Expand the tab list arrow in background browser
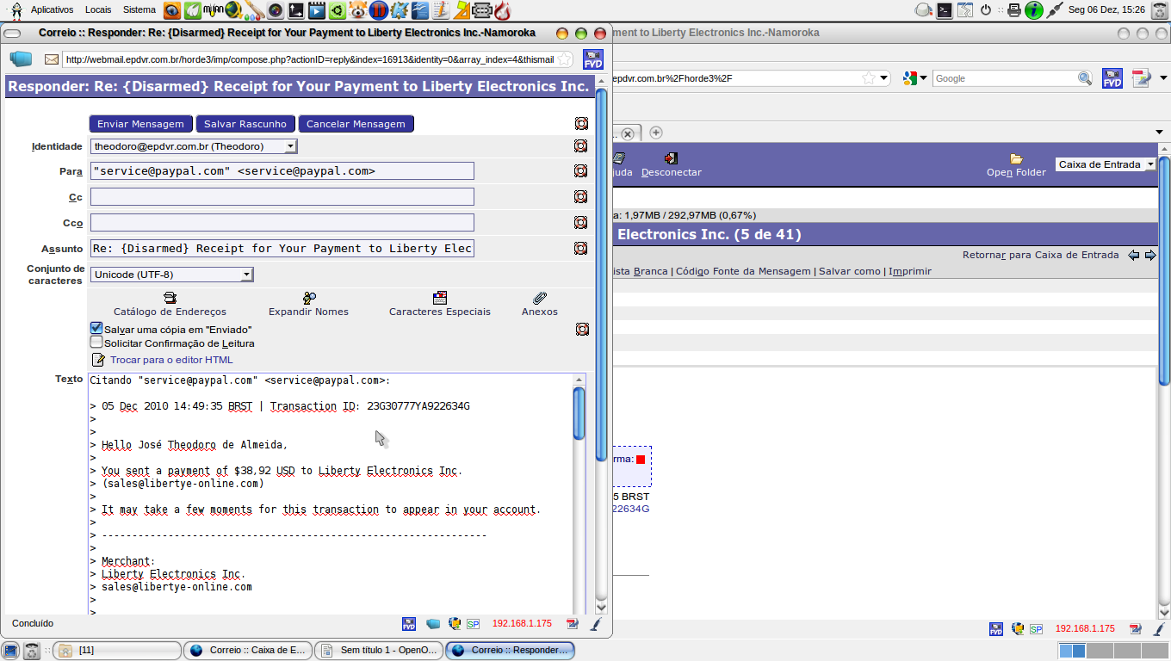 [1160, 133]
